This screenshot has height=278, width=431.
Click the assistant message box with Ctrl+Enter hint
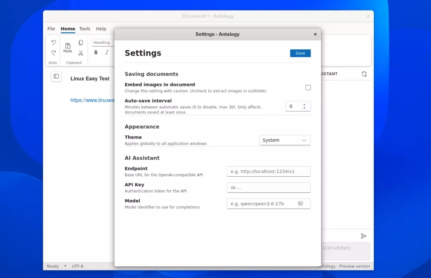(346, 251)
